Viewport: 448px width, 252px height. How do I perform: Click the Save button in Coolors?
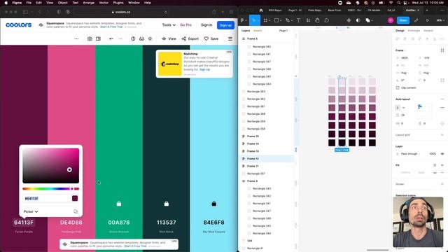(211, 38)
